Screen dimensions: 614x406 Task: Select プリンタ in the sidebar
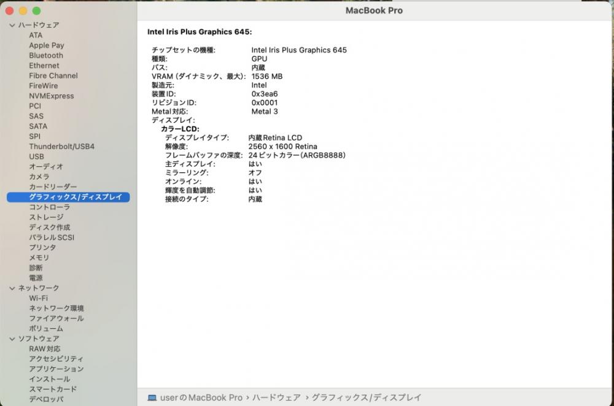[42, 248]
